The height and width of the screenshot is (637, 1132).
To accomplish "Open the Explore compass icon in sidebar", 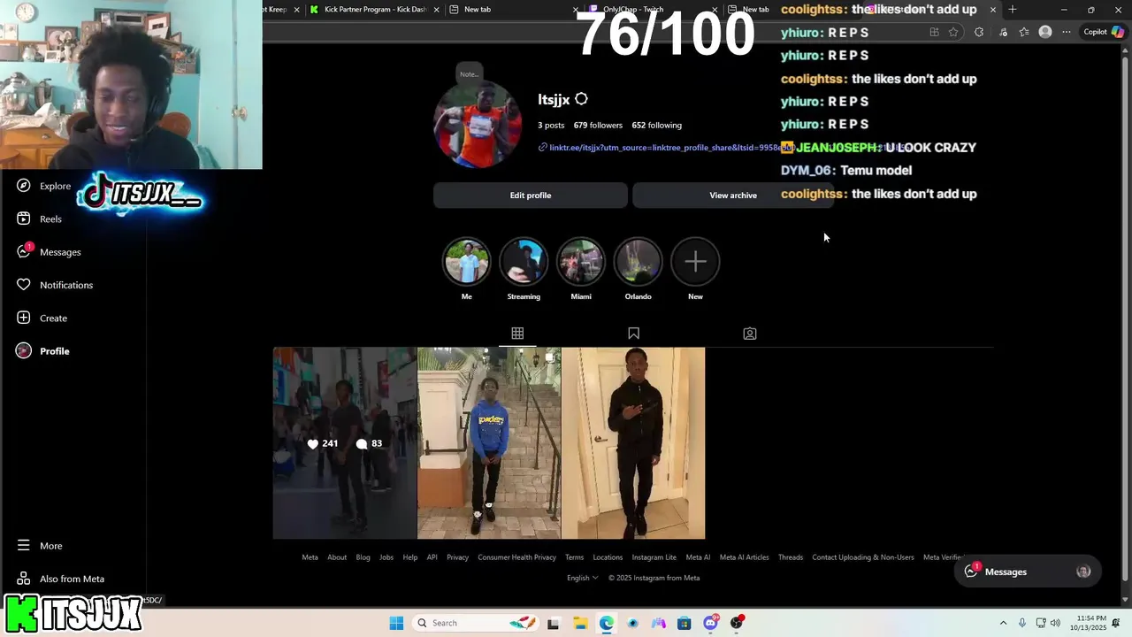I will point(24,186).
